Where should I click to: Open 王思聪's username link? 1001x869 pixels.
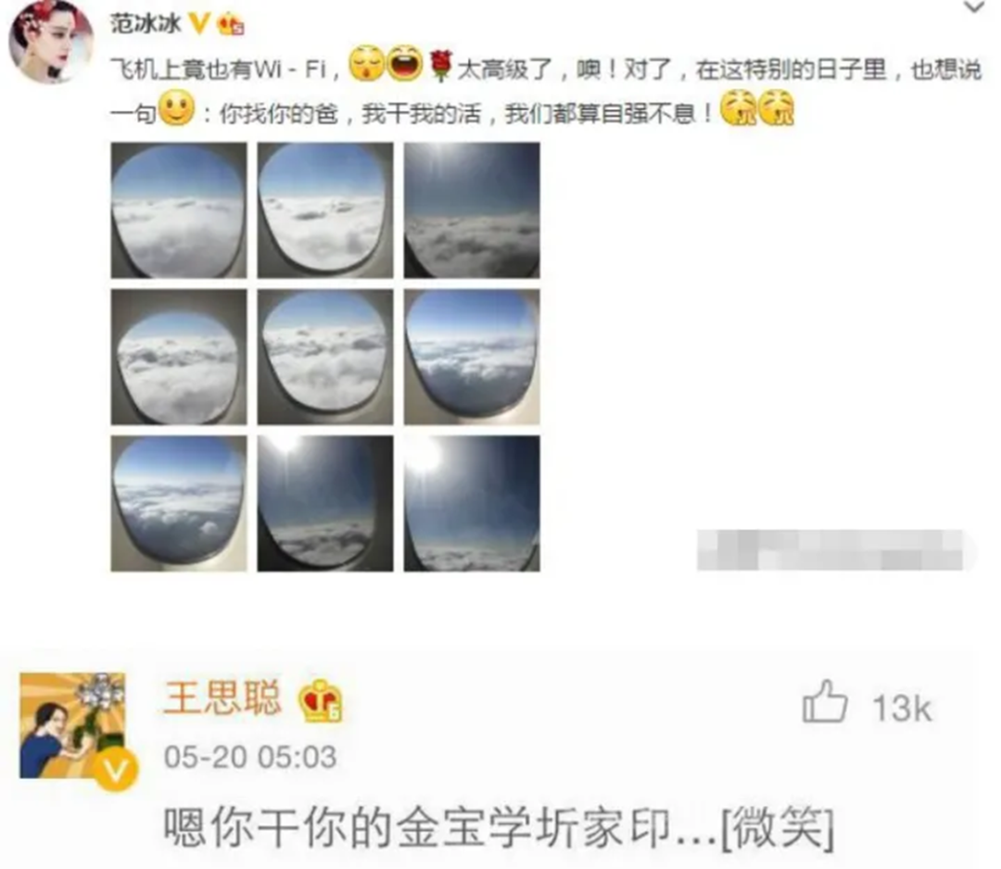pos(222,698)
